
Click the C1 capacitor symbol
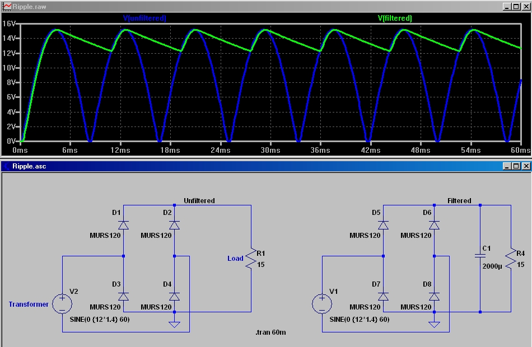[480, 255]
